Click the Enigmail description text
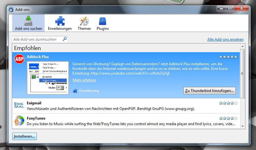256x150 pixels. pyautogui.click(x=111, y=109)
